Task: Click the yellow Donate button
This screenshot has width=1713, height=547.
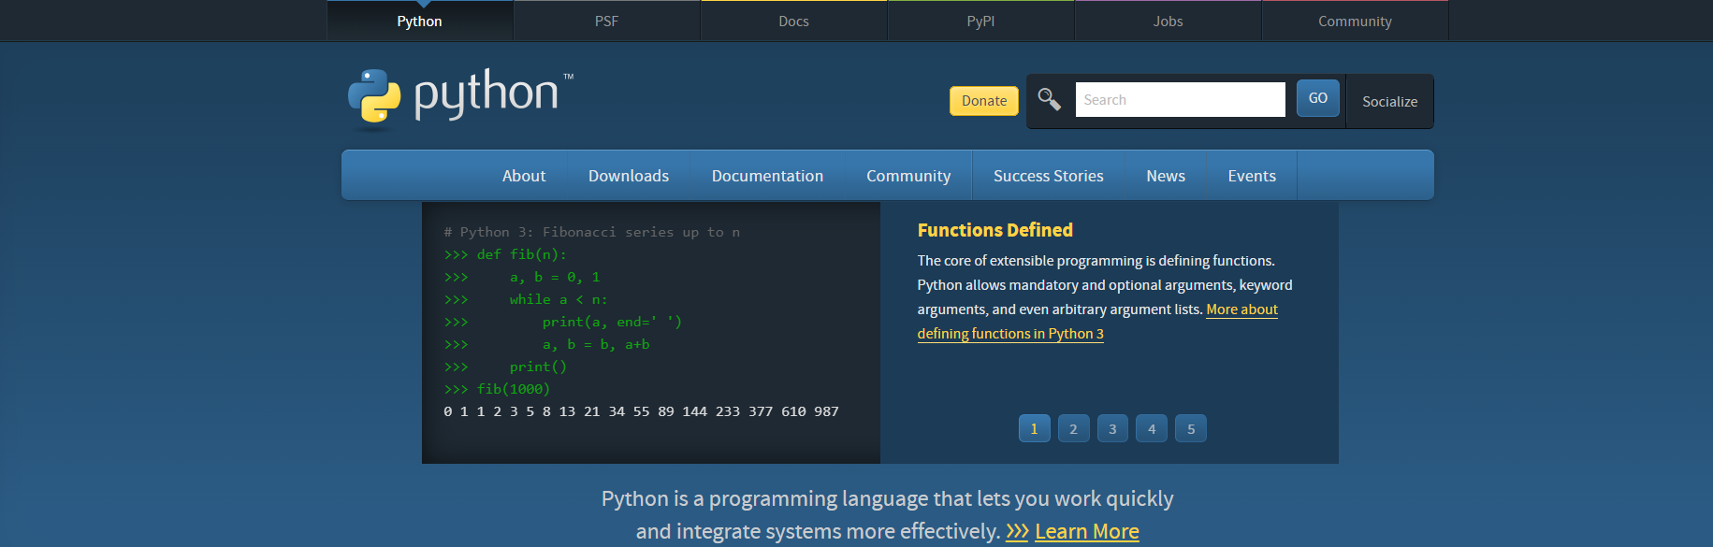Action: click(x=983, y=101)
